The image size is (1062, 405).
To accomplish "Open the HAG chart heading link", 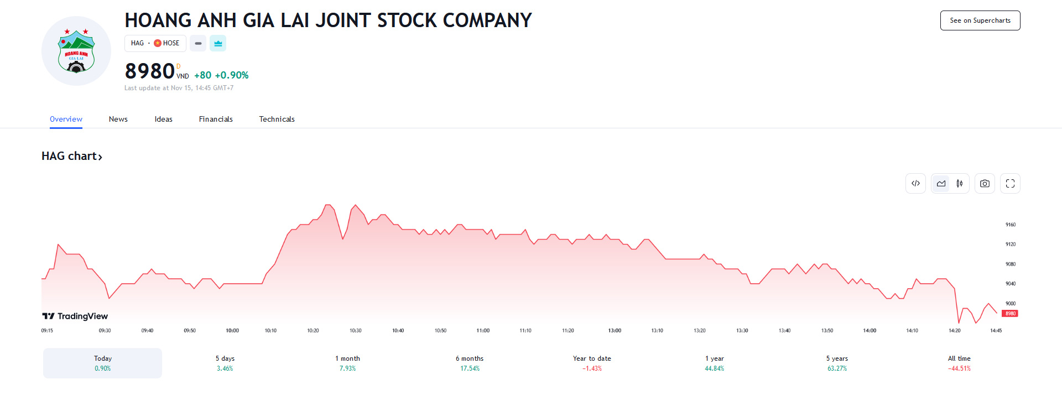I will click(72, 156).
